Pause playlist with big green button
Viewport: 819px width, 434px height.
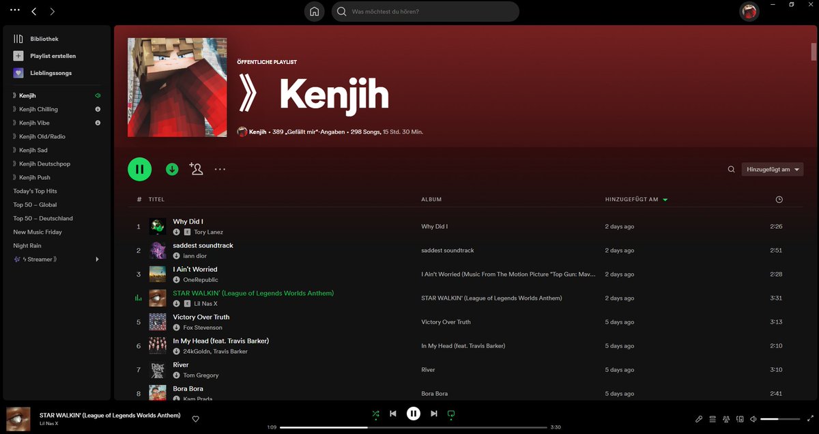pyautogui.click(x=139, y=169)
